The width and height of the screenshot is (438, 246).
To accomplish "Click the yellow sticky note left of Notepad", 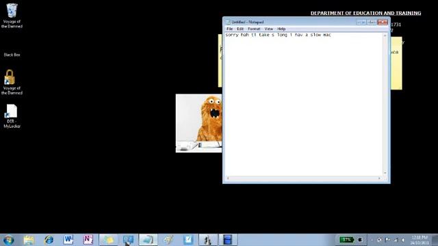I will click(220, 61).
